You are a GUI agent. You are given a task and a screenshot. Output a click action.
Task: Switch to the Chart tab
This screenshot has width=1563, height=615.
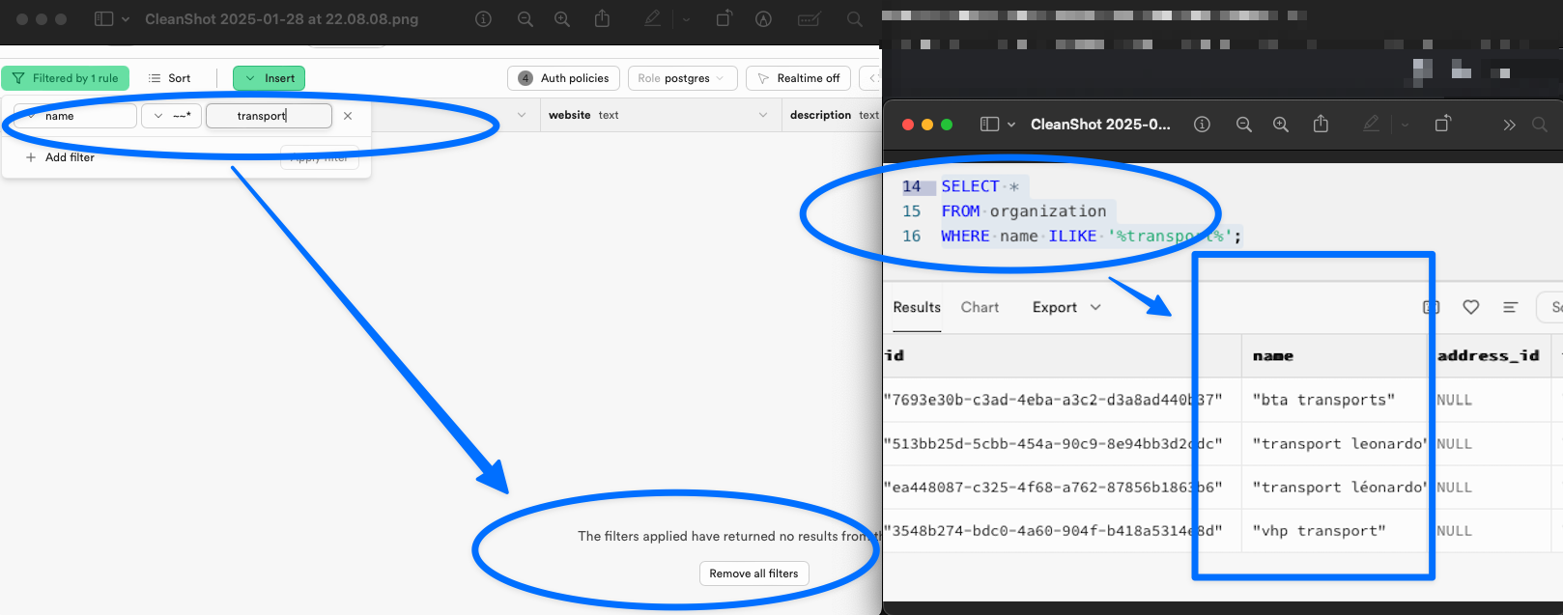(x=980, y=307)
